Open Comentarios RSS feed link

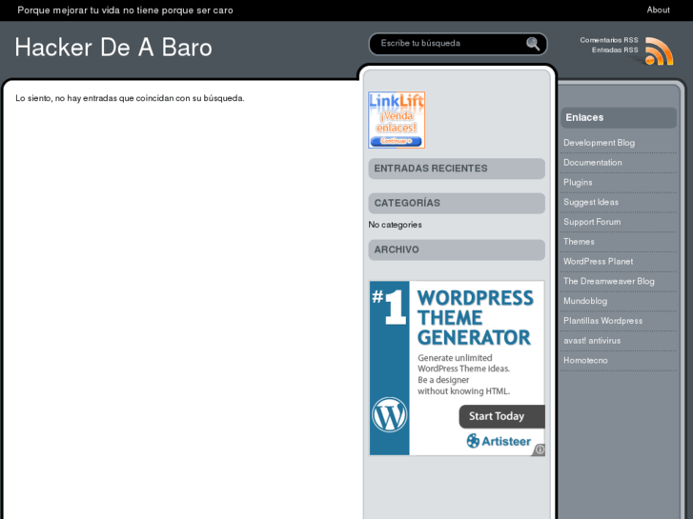coord(609,40)
